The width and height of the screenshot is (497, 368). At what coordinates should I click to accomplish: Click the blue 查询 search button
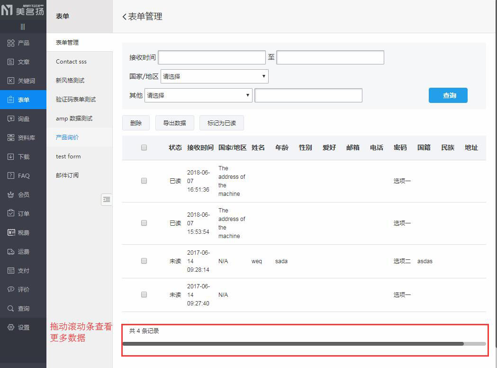pyautogui.click(x=448, y=95)
